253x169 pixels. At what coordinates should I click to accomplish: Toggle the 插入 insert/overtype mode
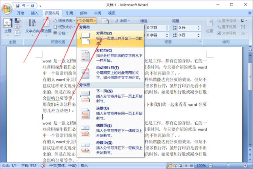click(84, 165)
